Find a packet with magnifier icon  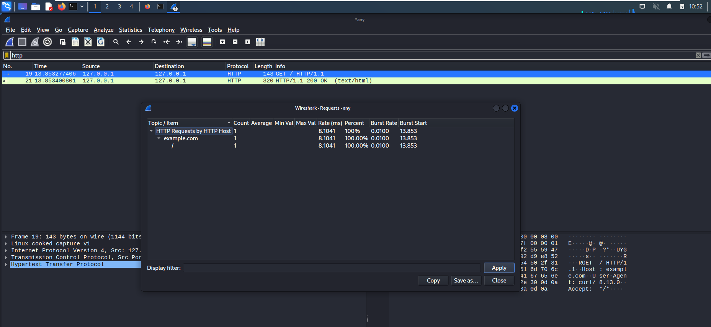pyautogui.click(x=116, y=42)
